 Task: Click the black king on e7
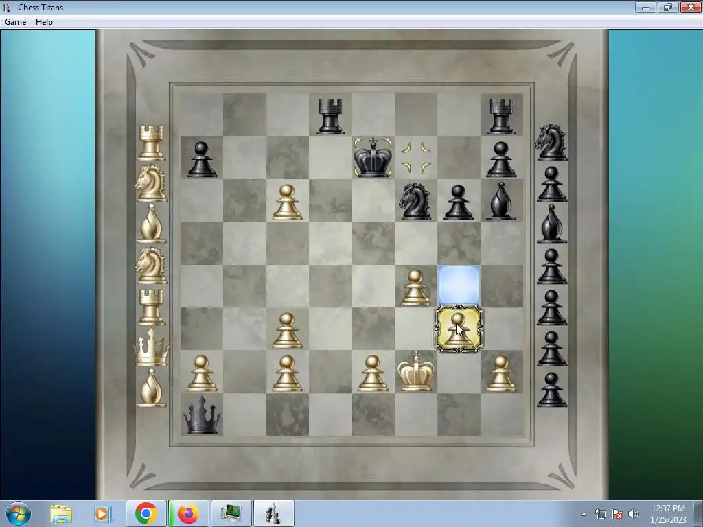[373, 157]
